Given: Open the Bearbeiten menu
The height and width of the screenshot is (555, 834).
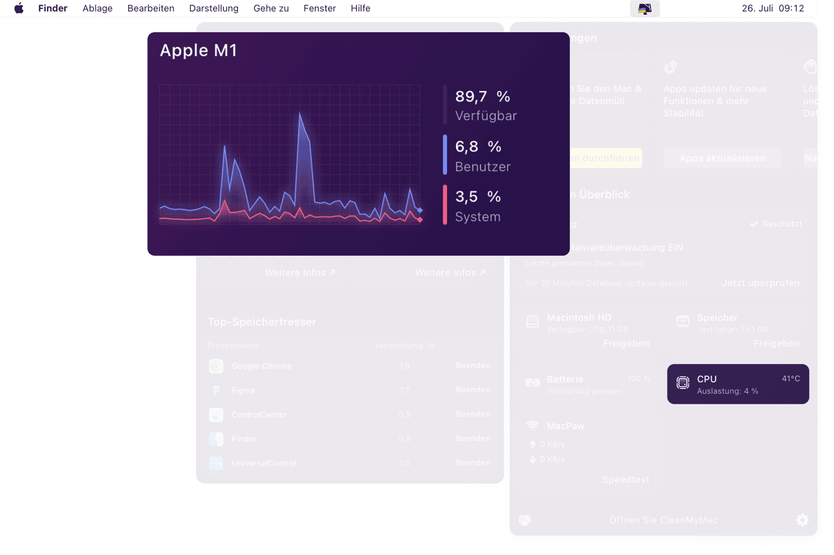Looking at the screenshot, I should (x=151, y=8).
